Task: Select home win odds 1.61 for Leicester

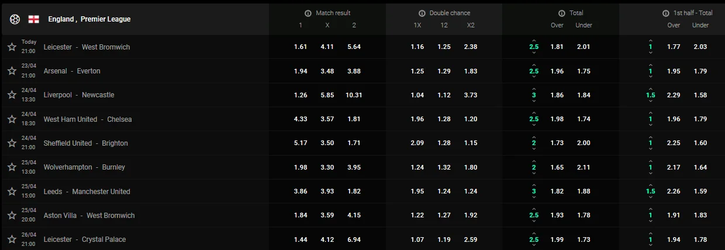Action: coord(301,47)
